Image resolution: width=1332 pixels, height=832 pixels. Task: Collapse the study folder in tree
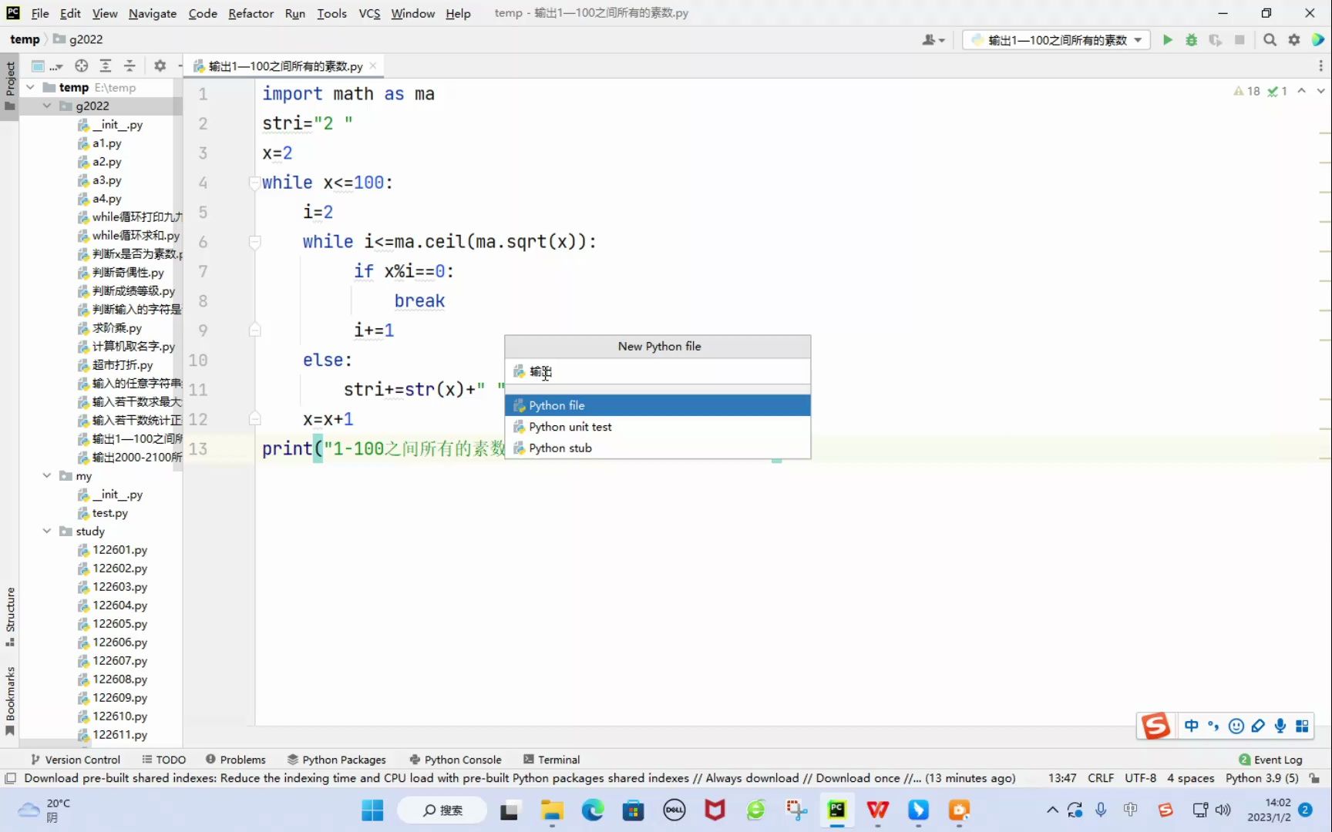47,532
